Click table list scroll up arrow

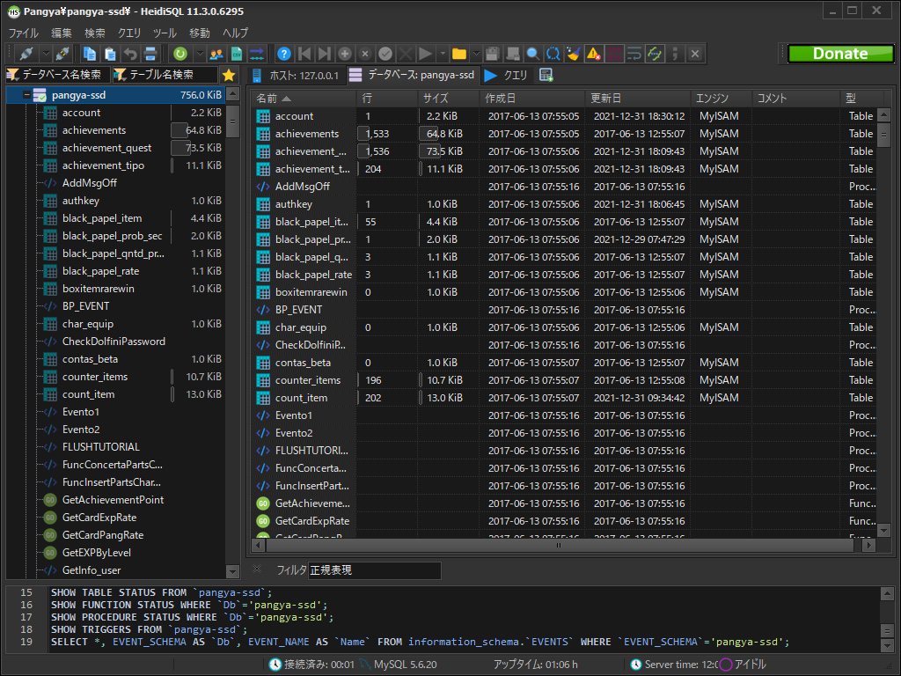pos(883,115)
